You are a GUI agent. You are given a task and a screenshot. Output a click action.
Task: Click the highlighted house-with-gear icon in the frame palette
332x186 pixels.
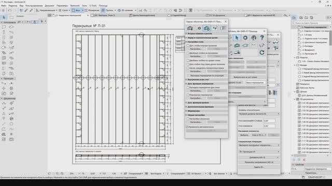click(x=206, y=28)
